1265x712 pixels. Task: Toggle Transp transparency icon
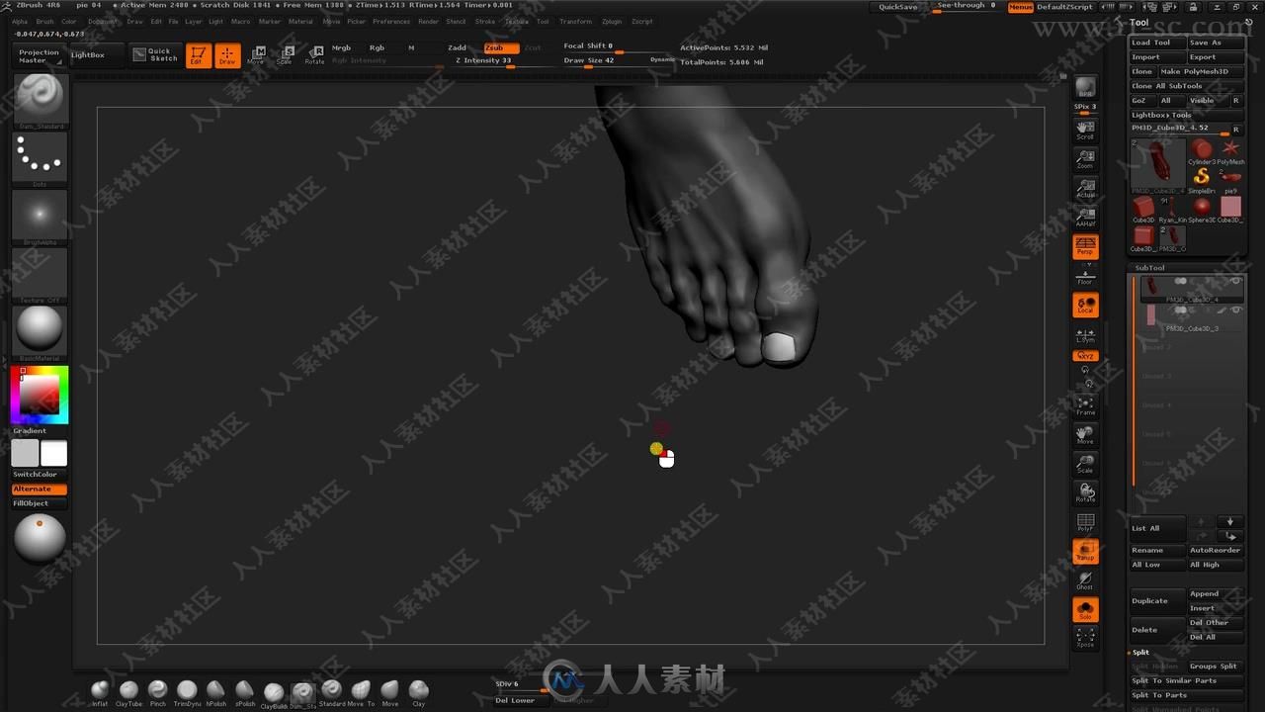pyautogui.click(x=1085, y=551)
